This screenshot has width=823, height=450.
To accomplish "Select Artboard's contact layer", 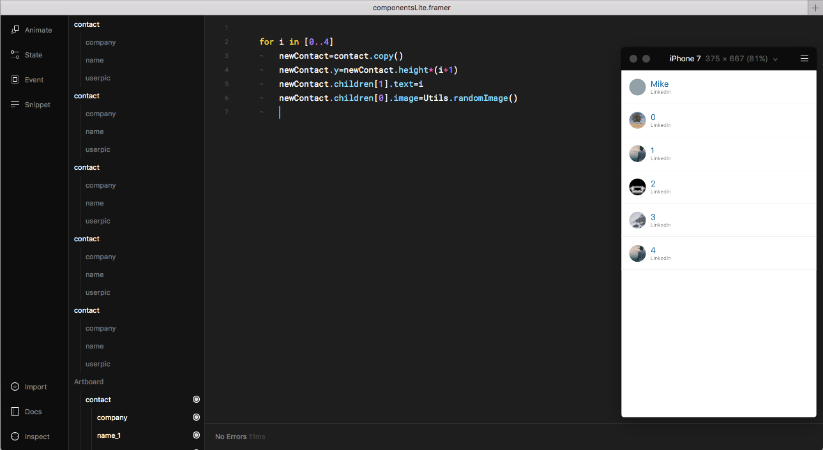I will click(98, 400).
